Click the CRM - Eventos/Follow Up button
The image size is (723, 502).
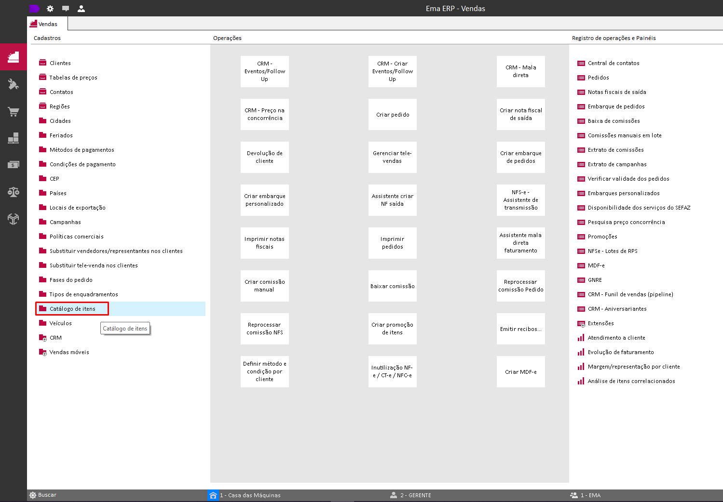pyautogui.click(x=265, y=71)
